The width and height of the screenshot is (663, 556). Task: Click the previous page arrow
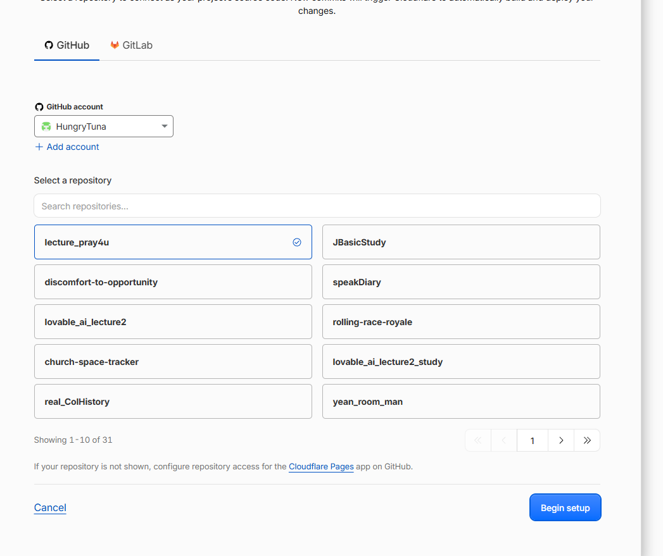tap(504, 440)
